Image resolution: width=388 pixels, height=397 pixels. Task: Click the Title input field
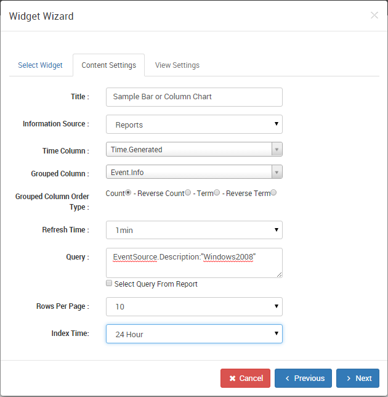(194, 97)
